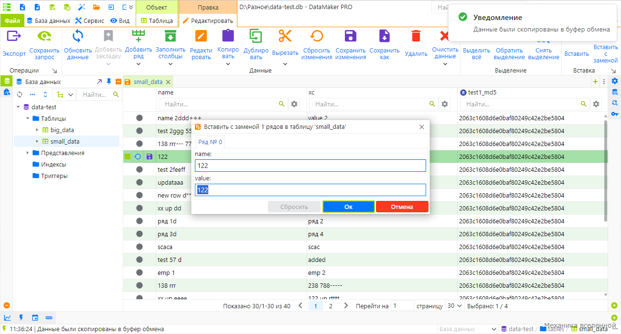Image resolution: width=621 pixels, height=334 pixels.
Task: Click the Экспорт icon in the ribbon
Action: click(x=14, y=36)
